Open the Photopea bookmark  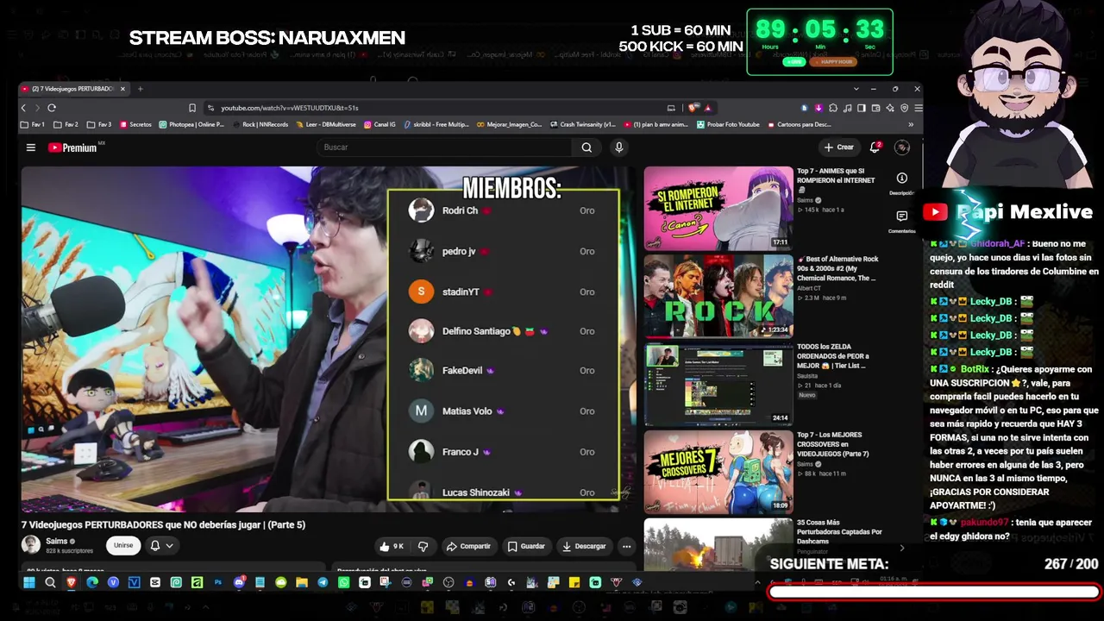tap(191, 124)
